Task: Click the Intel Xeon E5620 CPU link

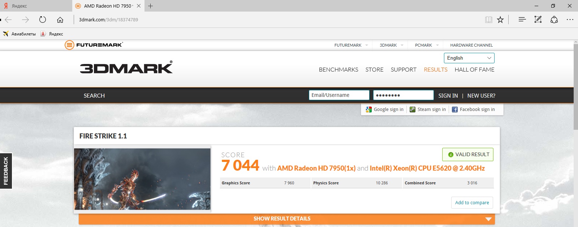Action: pyautogui.click(x=427, y=168)
